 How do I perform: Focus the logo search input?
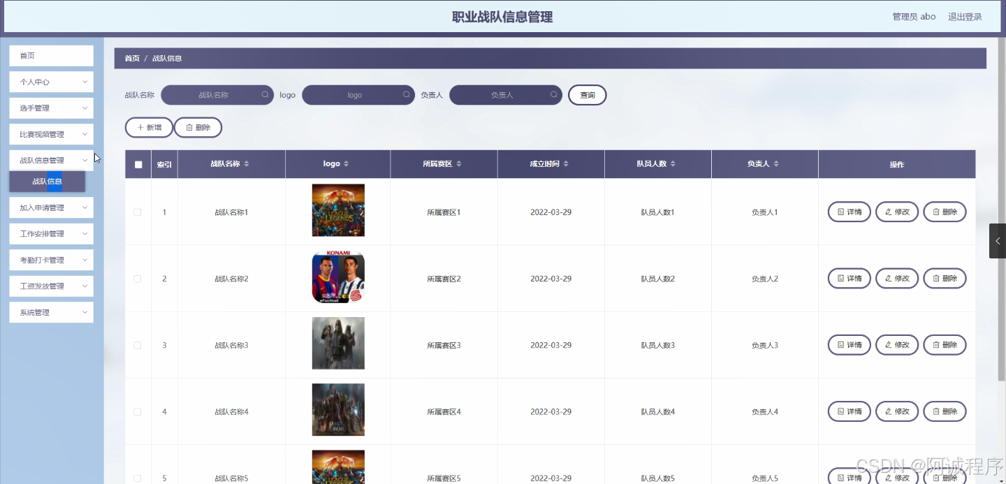click(358, 95)
